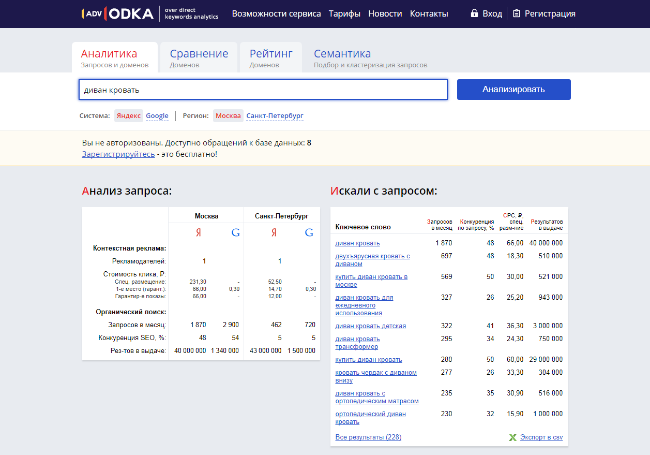Select Google as the search system
This screenshot has width=650, height=455.
157,115
